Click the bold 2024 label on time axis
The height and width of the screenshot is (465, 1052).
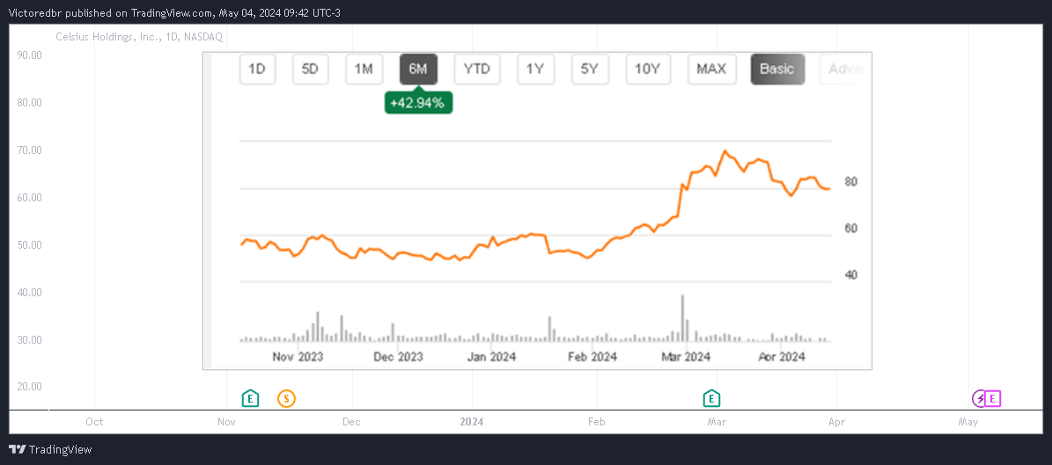[x=472, y=422]
